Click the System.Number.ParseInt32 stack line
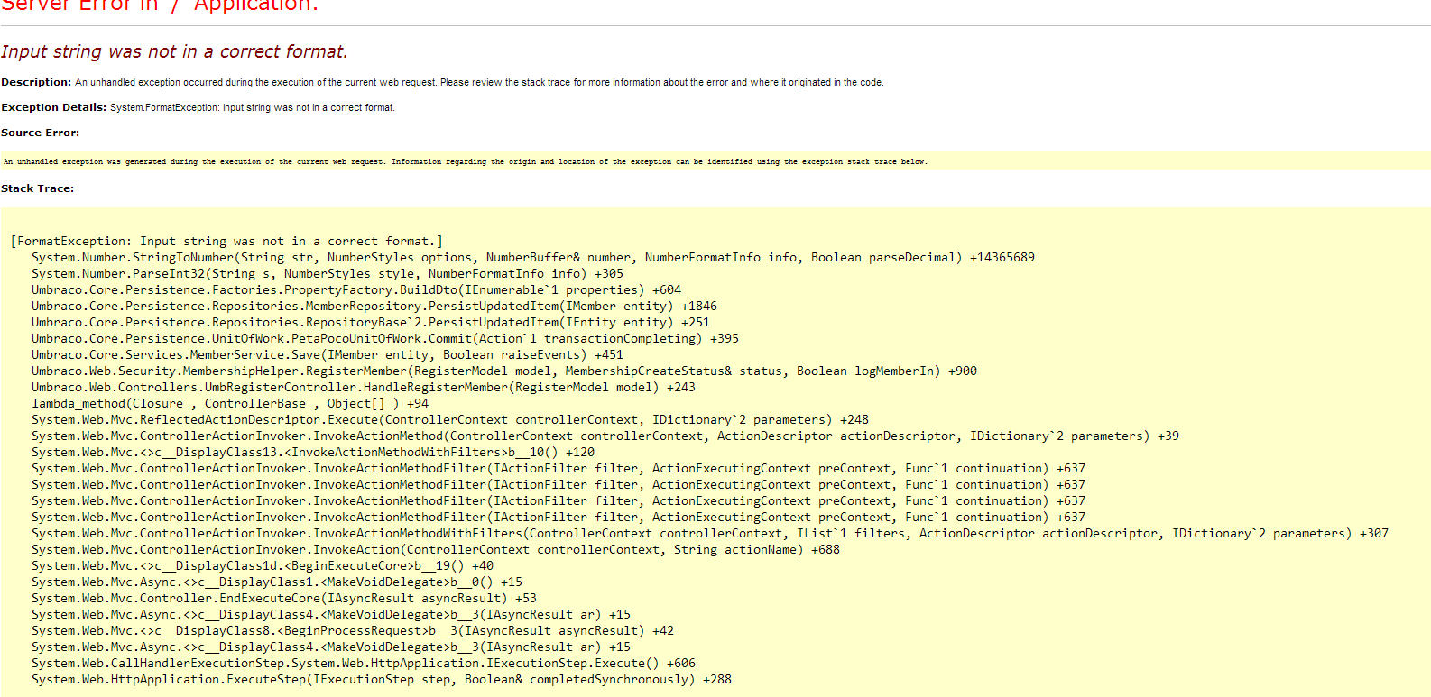The width and height of the screenshot is (1431, 697). [328, 273]
